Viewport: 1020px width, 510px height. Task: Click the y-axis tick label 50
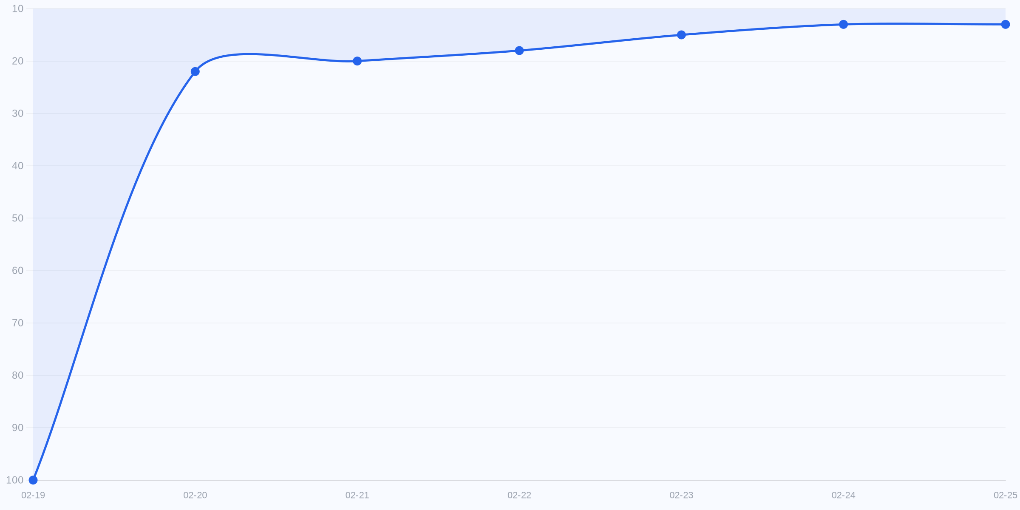(x=18, y=218)
